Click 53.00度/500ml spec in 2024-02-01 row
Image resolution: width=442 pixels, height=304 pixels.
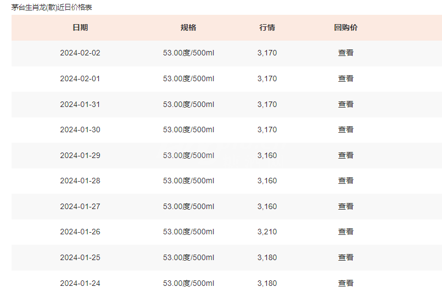pyautogui.click(x=188, y=78)
